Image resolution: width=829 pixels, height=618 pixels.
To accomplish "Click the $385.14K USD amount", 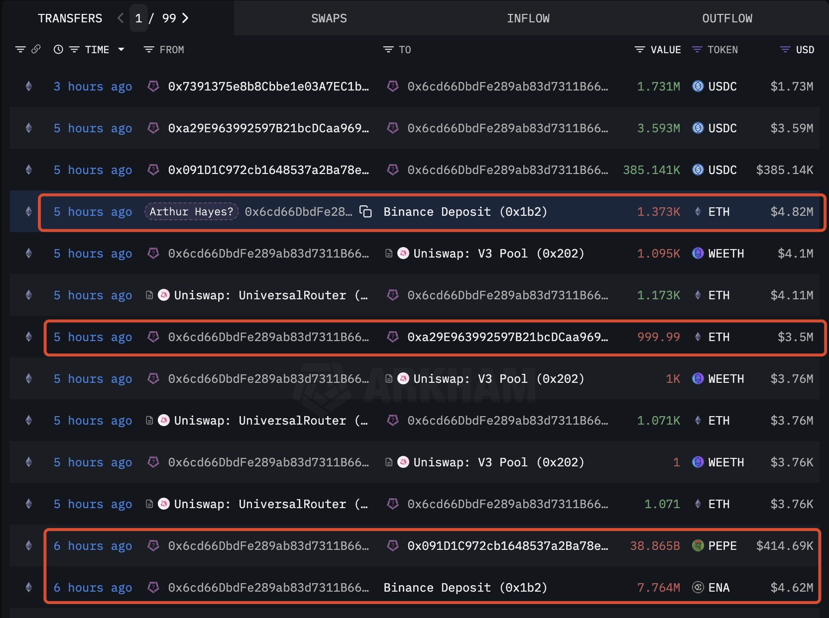I will tap(785, 170).
